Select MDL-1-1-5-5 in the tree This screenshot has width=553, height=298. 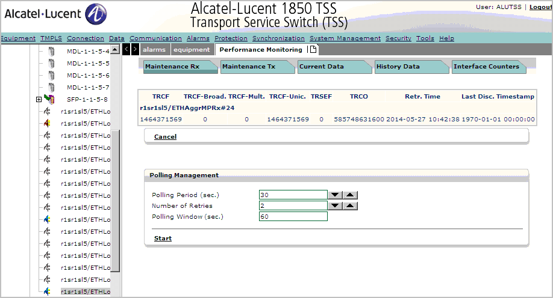(x=88, y=63)
